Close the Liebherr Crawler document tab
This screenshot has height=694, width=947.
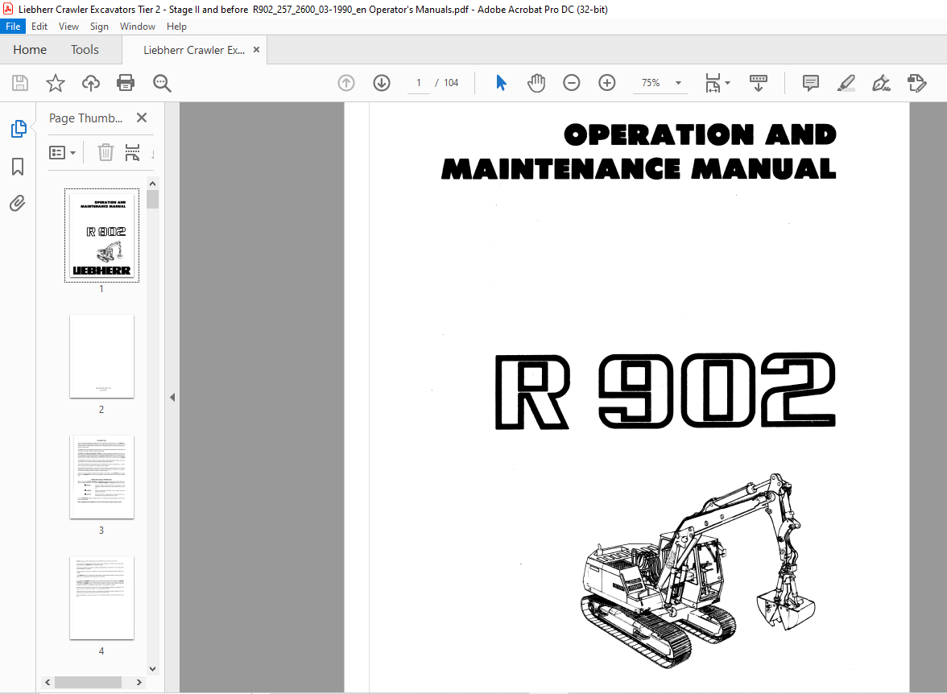pyautogui.click(x=257, y=50)
